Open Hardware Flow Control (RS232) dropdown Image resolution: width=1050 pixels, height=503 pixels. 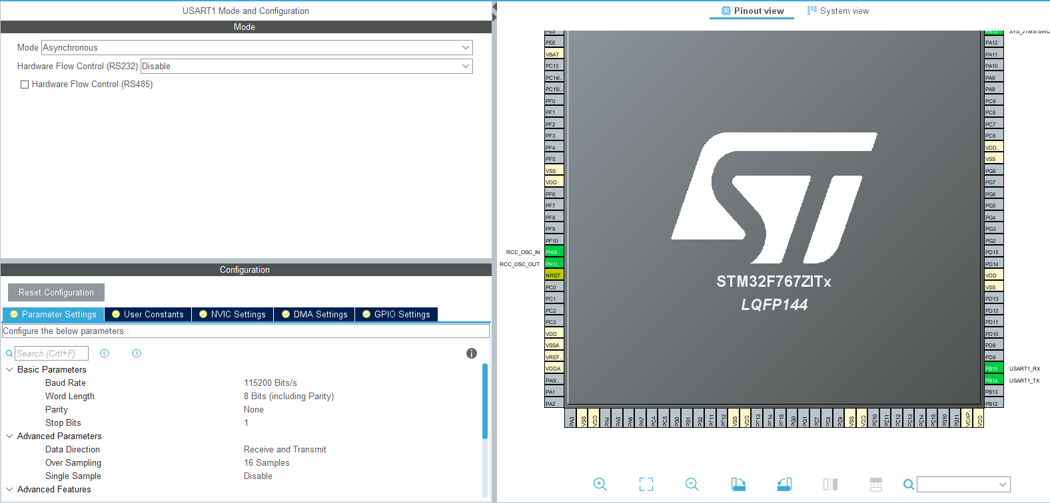[306, 67]
